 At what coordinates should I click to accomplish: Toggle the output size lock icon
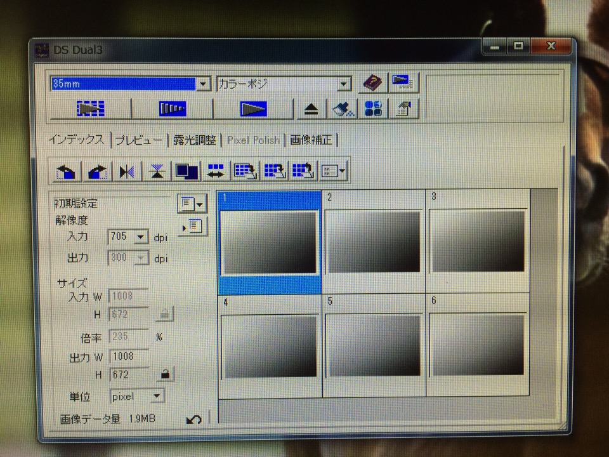tap(165, 374)
